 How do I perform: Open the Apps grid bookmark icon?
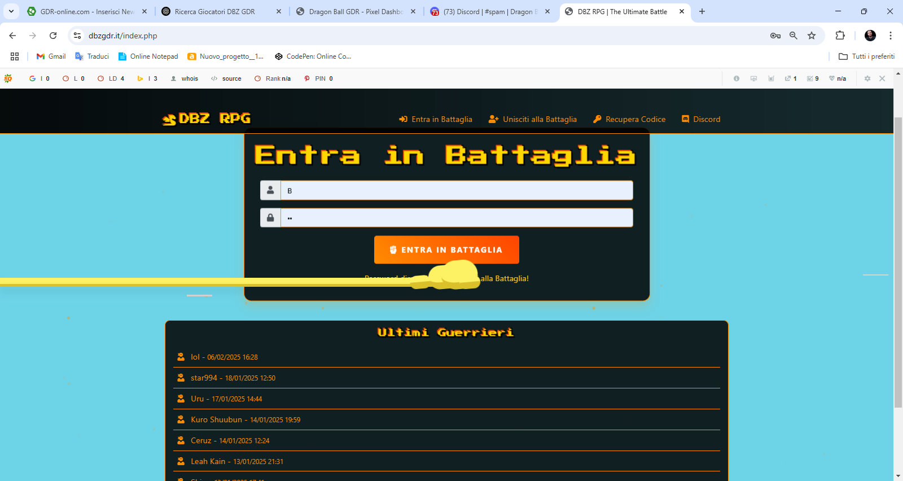point(15,56)
